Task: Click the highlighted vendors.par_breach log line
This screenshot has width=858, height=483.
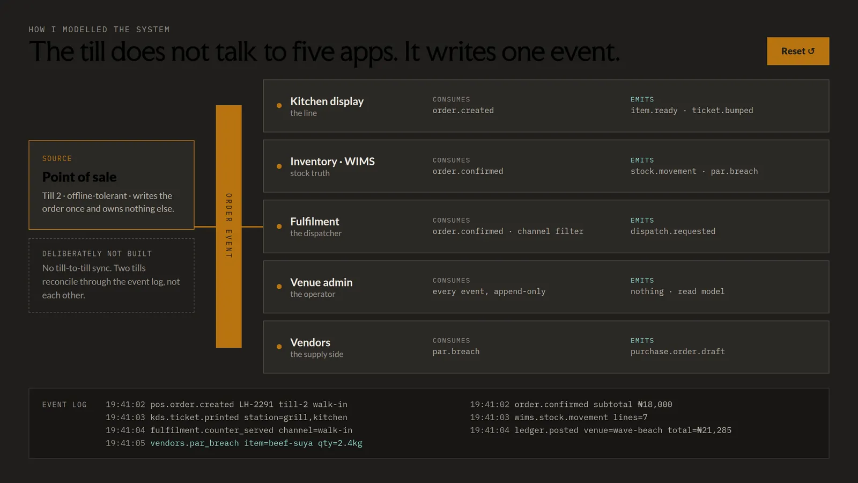Action: pyautogui.click(x=234, y=443)
